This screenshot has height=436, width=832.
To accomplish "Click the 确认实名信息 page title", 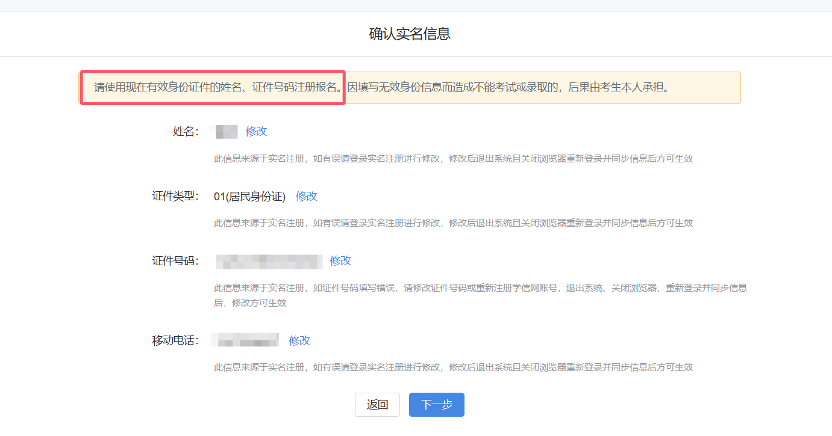I will [410, 34].
